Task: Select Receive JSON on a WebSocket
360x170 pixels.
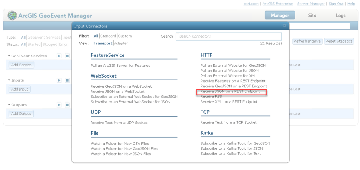Action: 118,91
